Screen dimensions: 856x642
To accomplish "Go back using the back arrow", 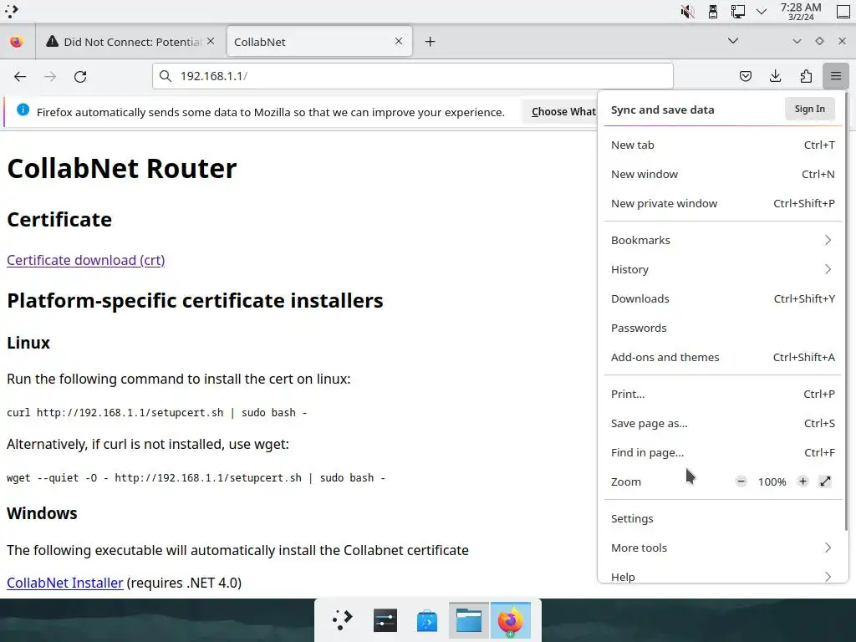I will coord(20,76).
